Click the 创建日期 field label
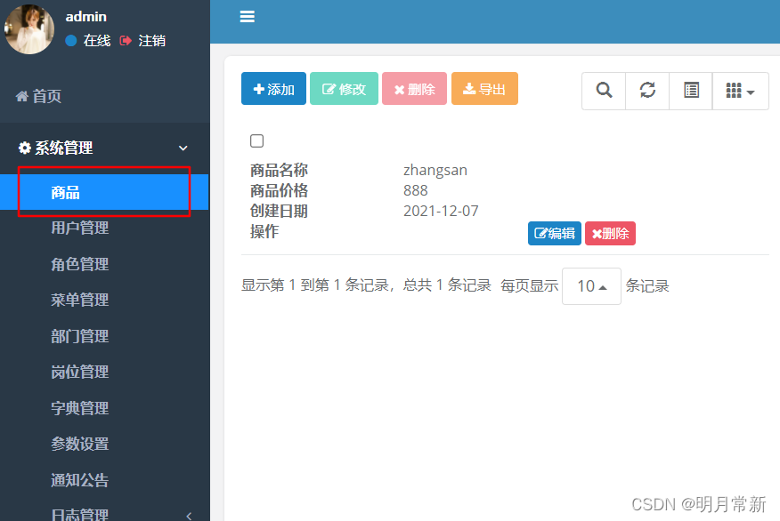This screenshot has width=780, height=521. [279, 211]
